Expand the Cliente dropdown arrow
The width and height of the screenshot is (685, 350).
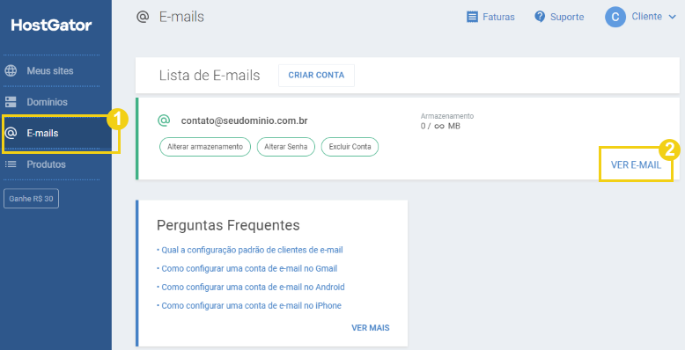click(672, 17)
